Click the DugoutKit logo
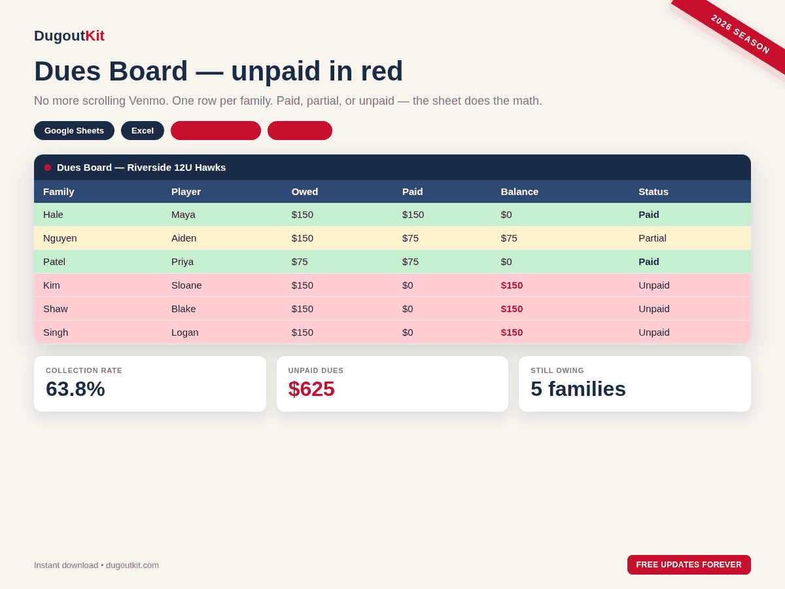The image size is (785, 589). 69,36
